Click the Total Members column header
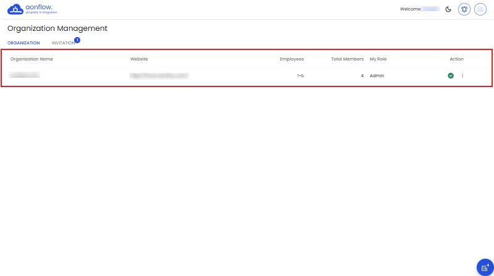 coord(347,59)
